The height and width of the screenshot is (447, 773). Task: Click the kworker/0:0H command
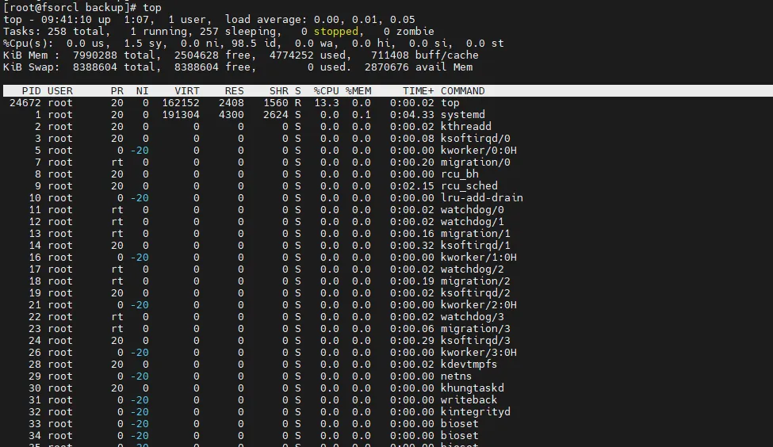479,151
